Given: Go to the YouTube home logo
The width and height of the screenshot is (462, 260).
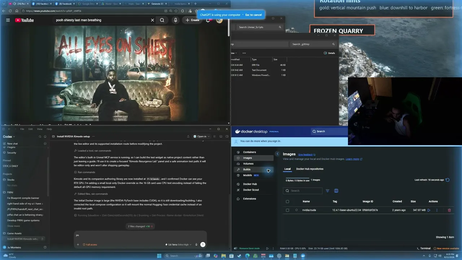Looking at the screenshot, I should point(25,20).
